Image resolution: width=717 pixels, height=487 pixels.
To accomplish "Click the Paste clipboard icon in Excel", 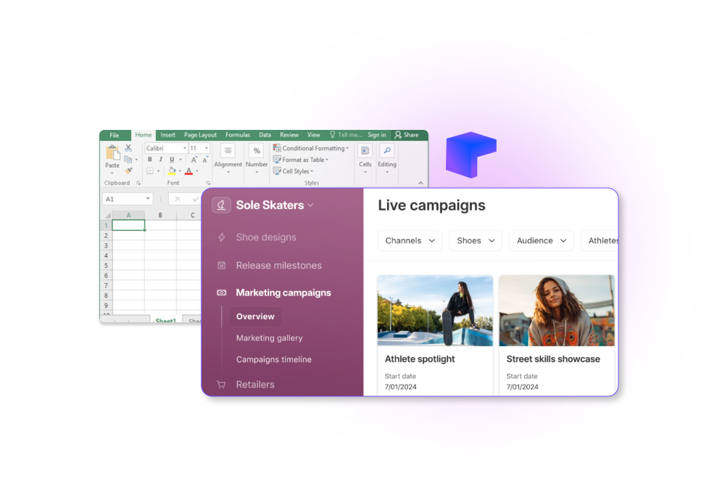I will [x=112, y=152].
